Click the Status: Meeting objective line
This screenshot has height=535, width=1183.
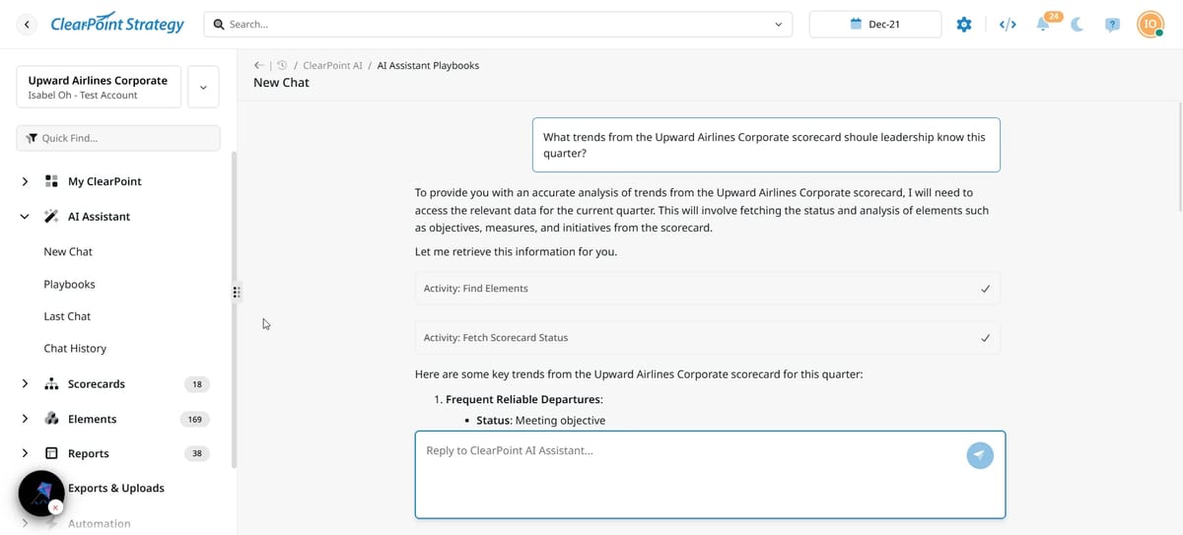[541, 421]
